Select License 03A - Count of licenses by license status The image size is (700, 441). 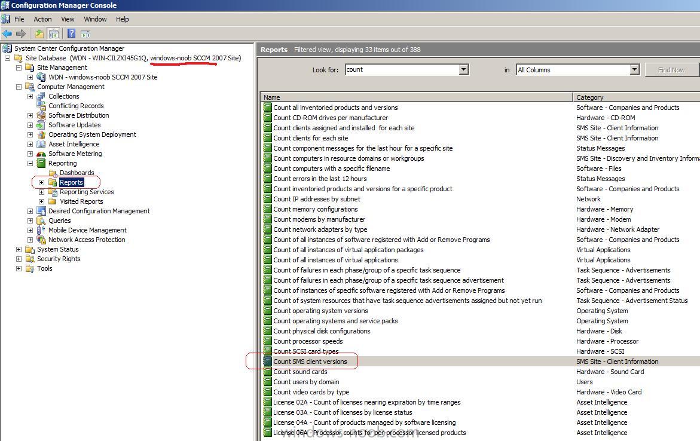[343, 412]
